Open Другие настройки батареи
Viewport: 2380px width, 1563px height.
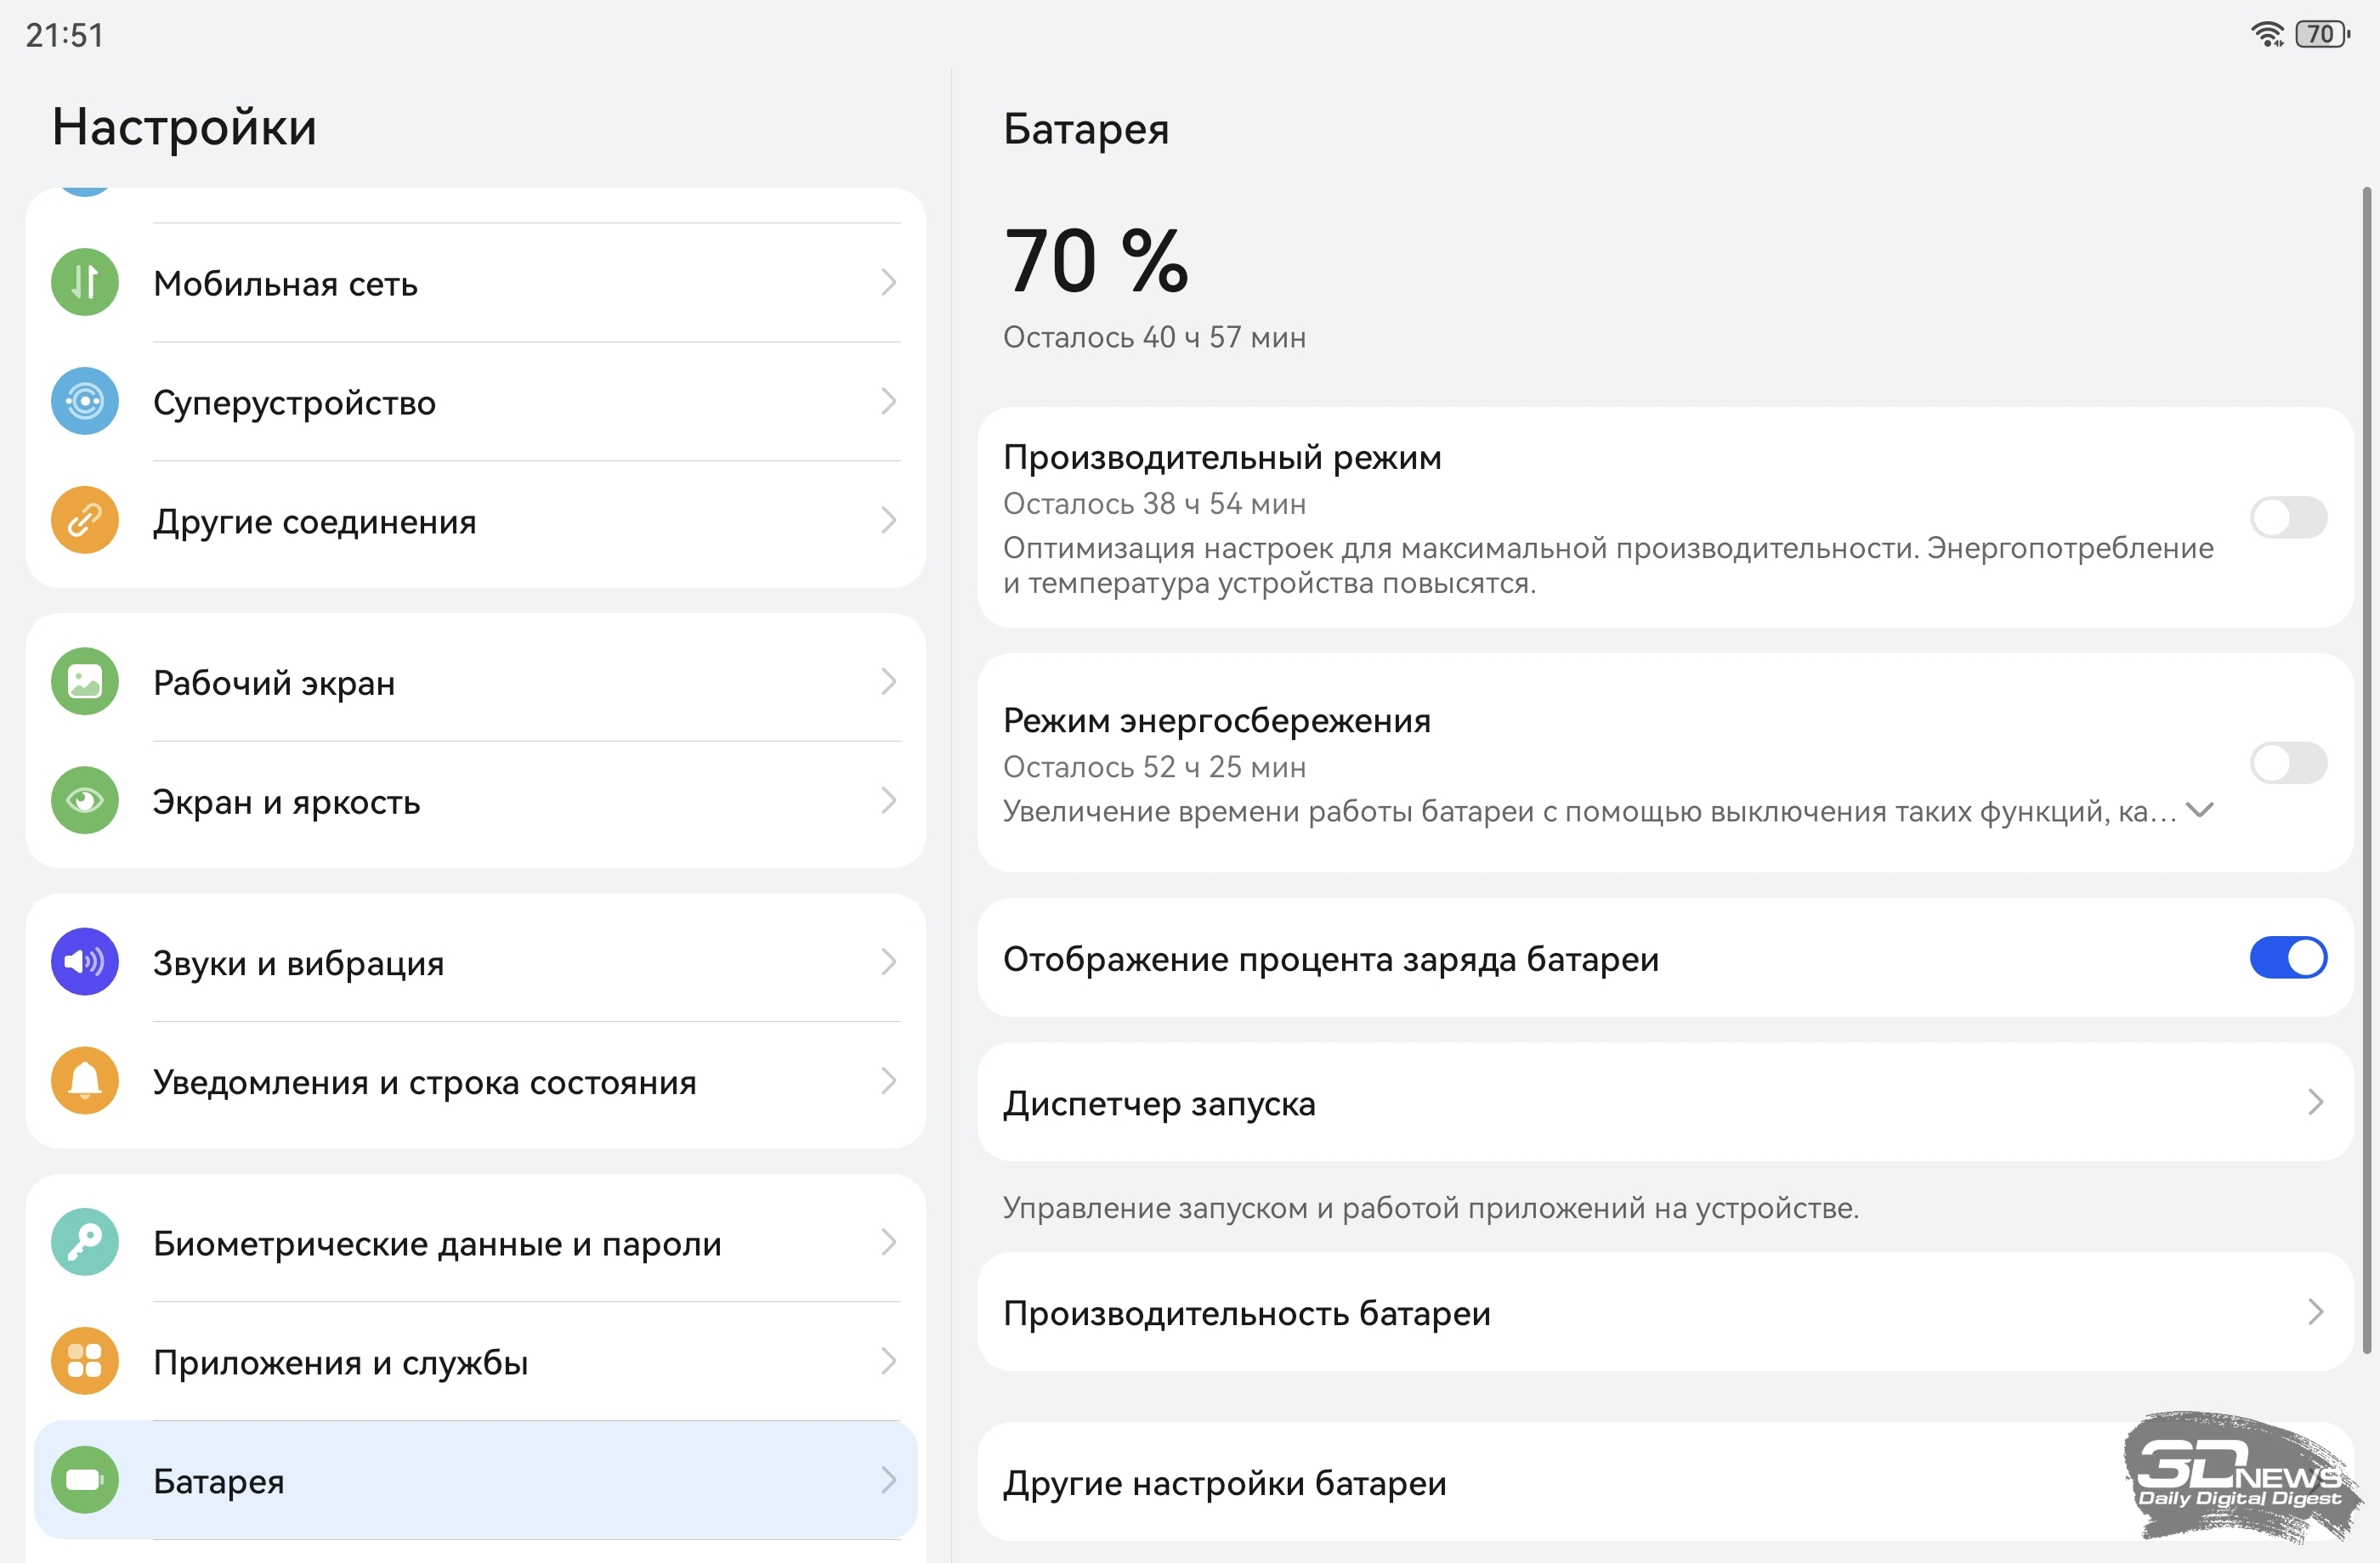click(1225, 1483)
